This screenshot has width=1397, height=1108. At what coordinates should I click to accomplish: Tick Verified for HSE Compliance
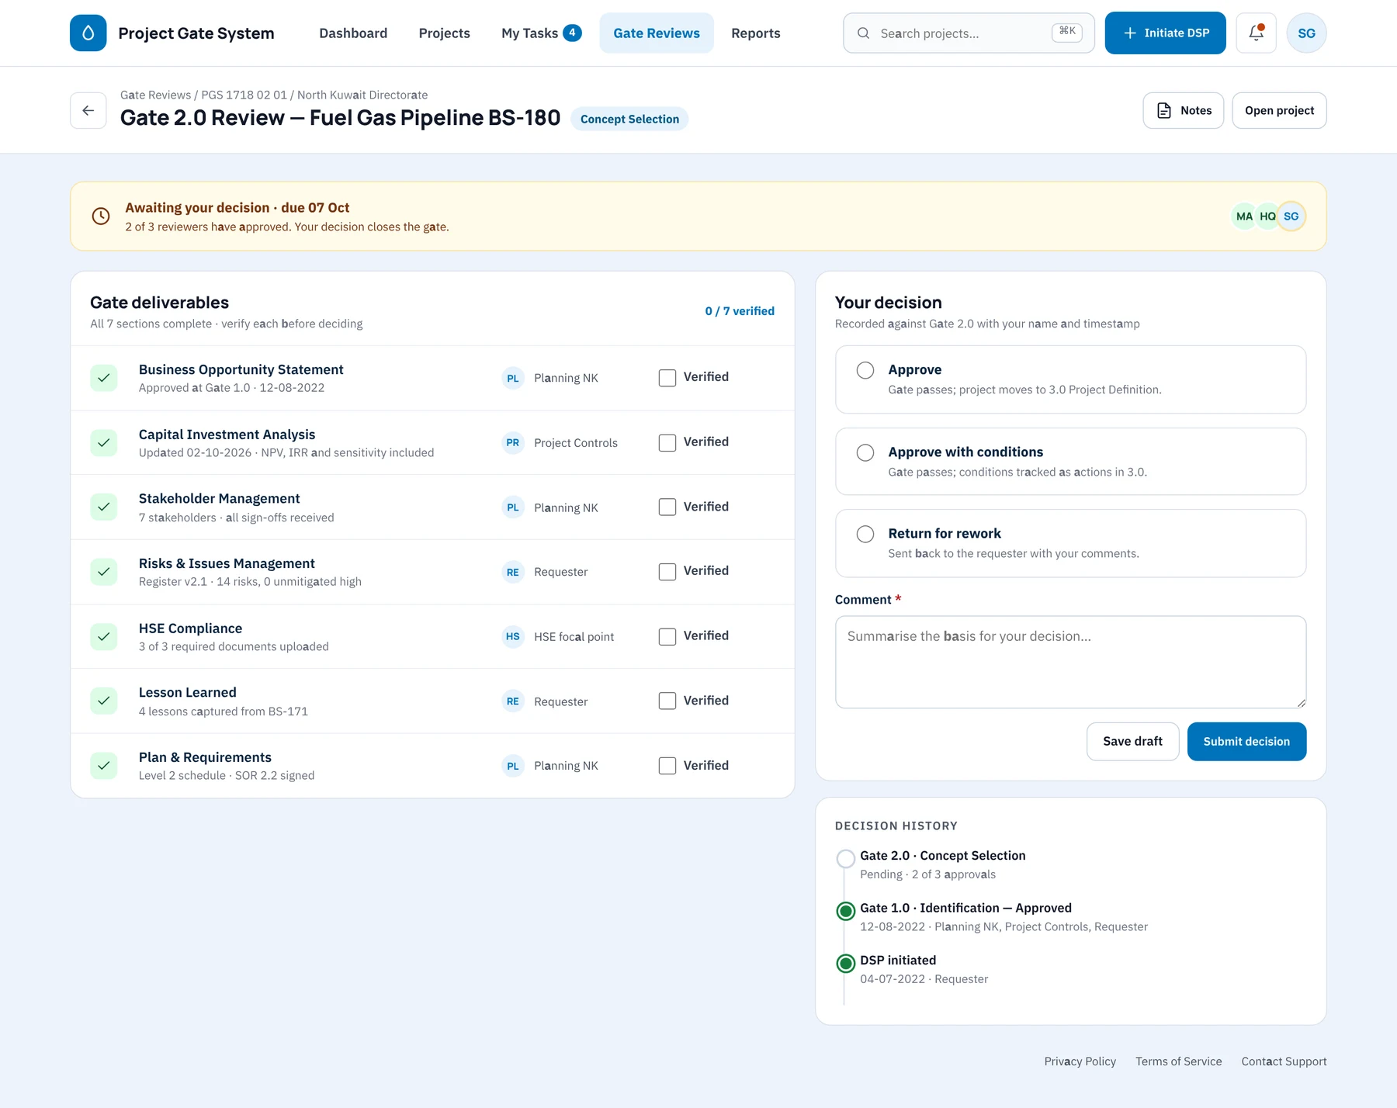(x=667, y=637)
